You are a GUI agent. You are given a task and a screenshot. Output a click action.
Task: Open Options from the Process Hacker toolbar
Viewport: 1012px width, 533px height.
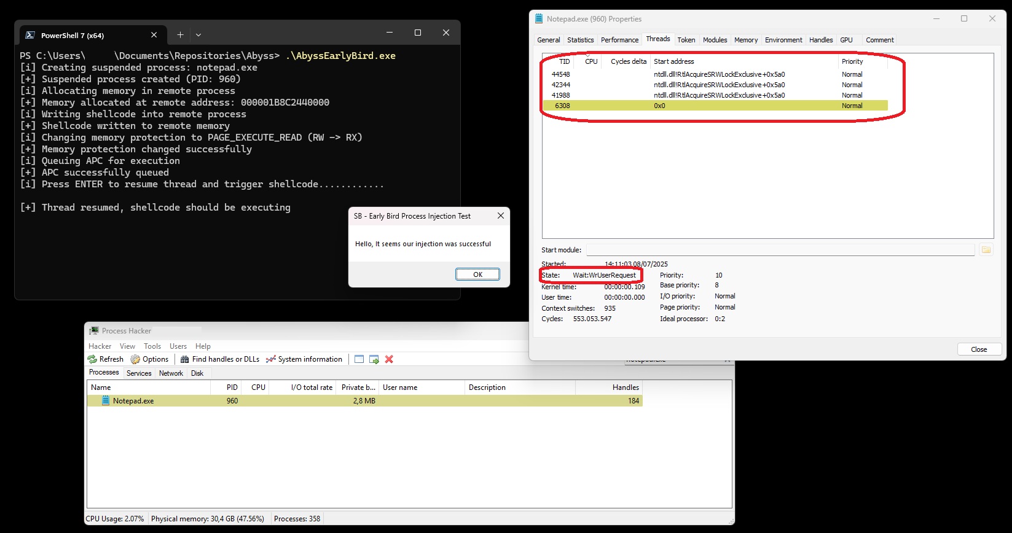pyautogui.click(x=149, y=359)
